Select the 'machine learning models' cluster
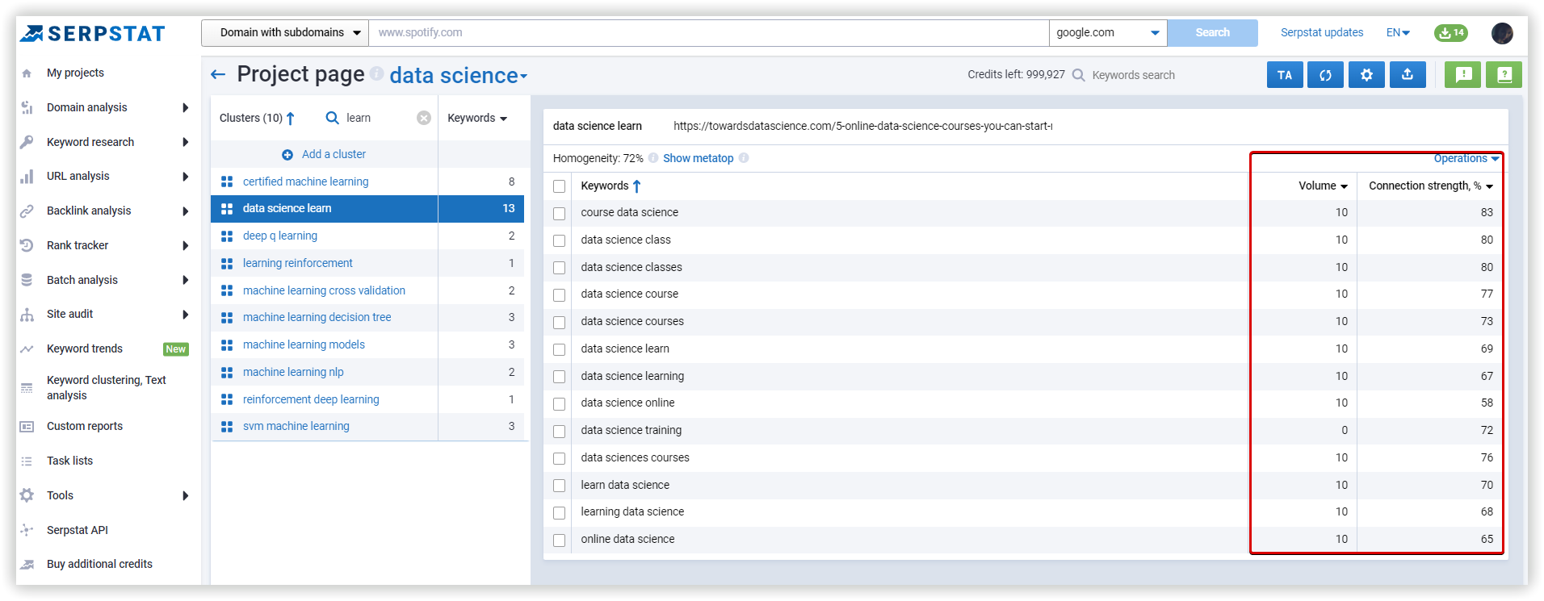 click(x=304, y=344)
